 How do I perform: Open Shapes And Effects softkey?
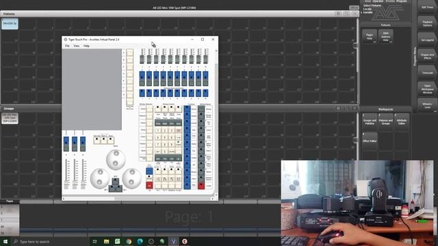coord(427,56)
